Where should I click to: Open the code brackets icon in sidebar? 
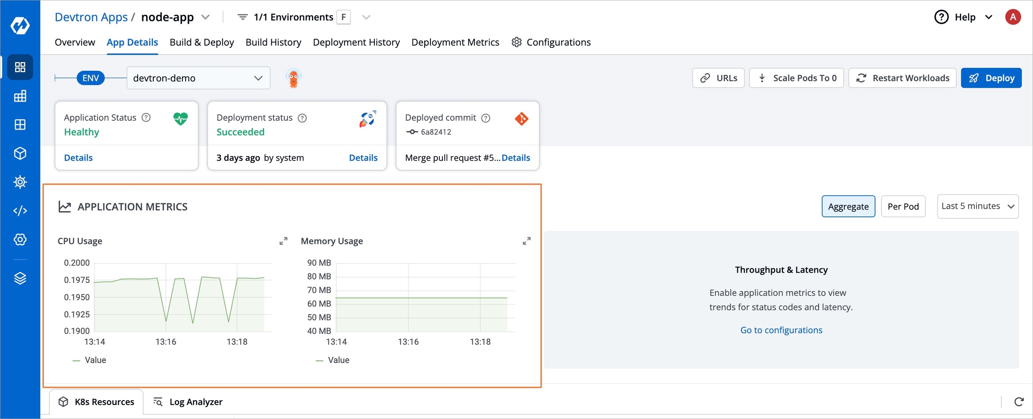click(20, 211)
